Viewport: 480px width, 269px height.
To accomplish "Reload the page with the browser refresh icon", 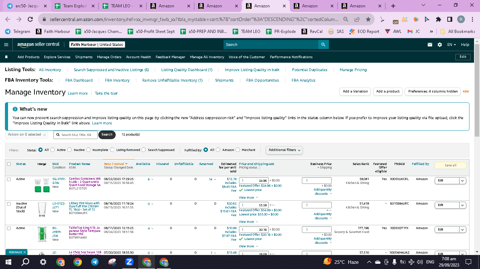I will coord(30,20).
